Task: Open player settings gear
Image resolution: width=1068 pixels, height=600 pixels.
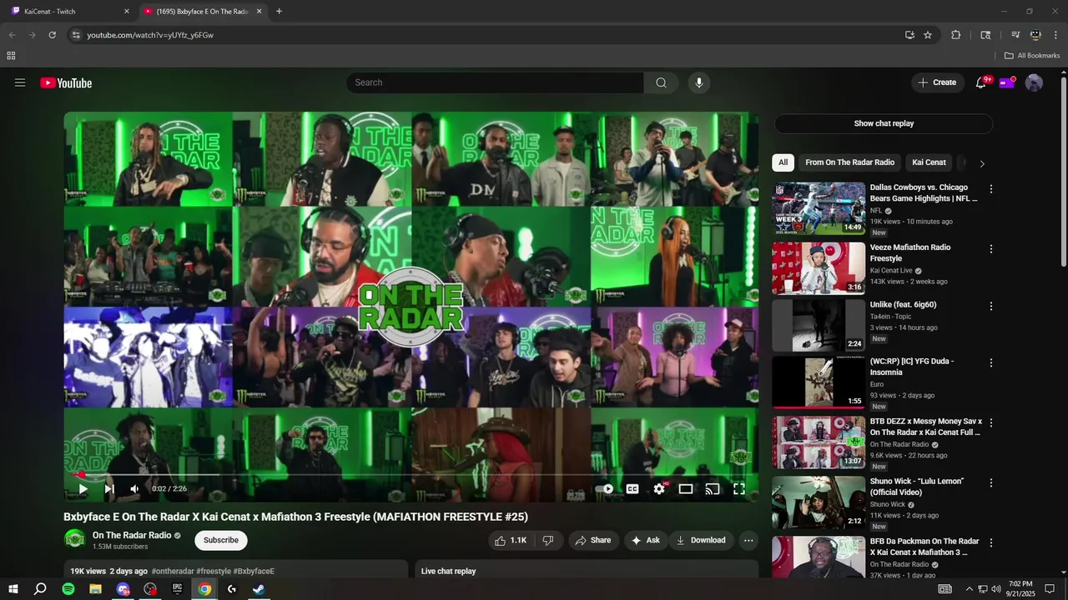Action: click(x=659, y=489)
